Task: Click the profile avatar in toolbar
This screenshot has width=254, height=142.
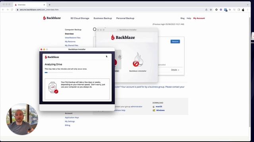Action: click(243, 9)
